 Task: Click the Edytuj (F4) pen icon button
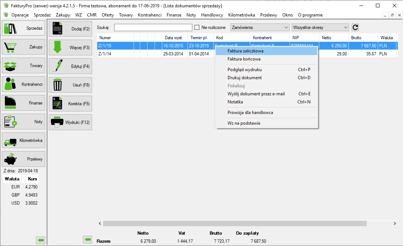70,66
